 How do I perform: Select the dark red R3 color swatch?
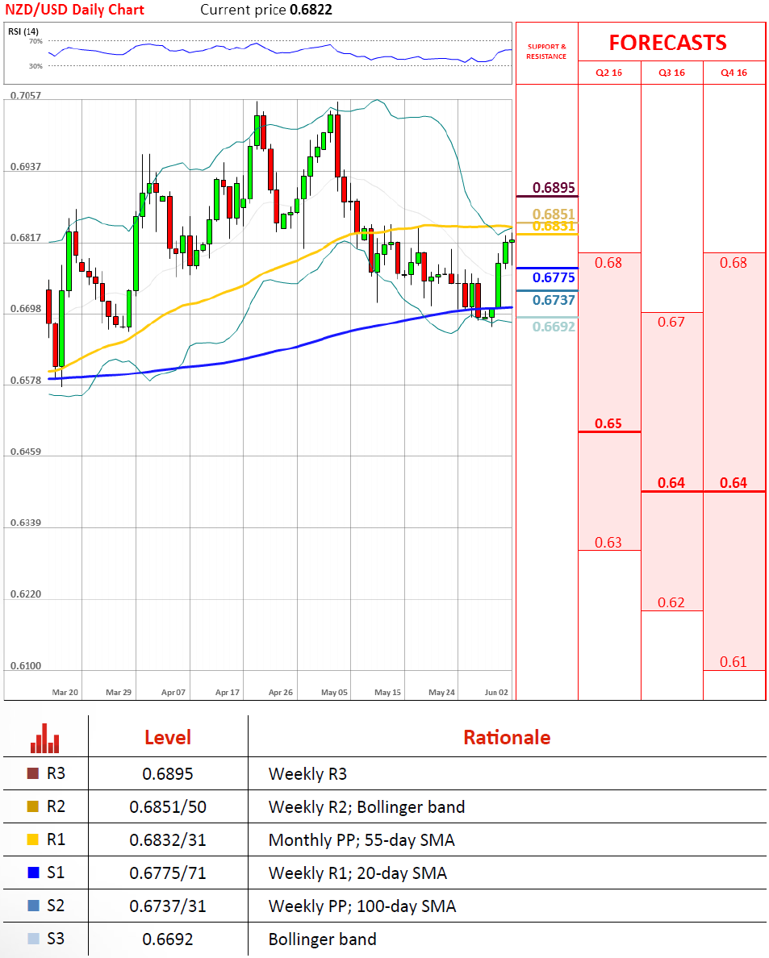point(32,774)
